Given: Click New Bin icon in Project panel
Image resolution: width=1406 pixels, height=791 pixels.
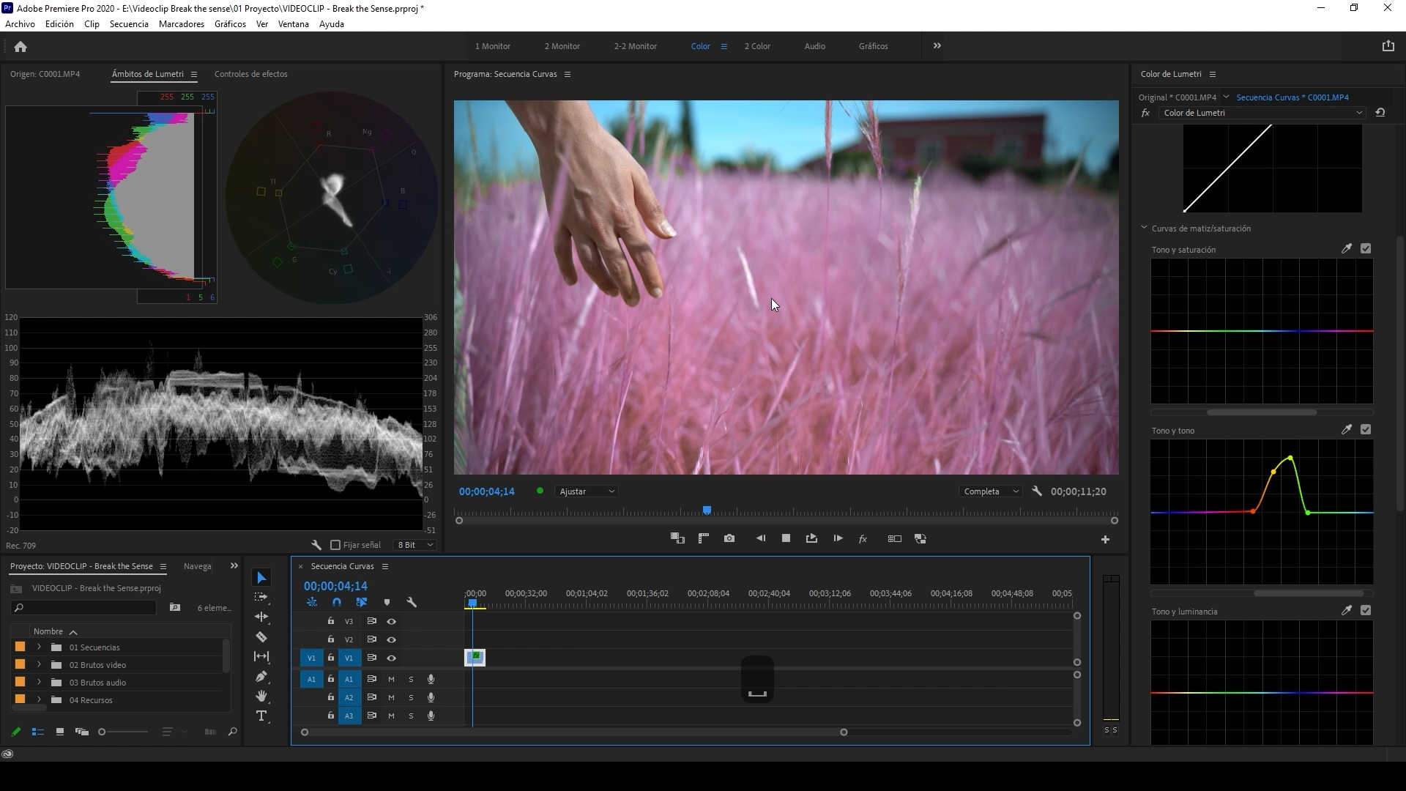Looking at the screenshot, I should [x=174, y=607].
